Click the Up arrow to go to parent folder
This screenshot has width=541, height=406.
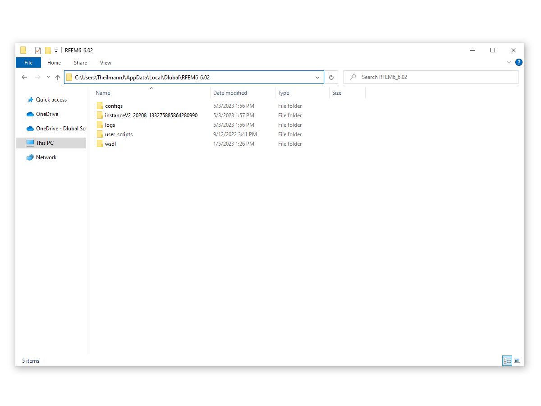click(57, 77)
